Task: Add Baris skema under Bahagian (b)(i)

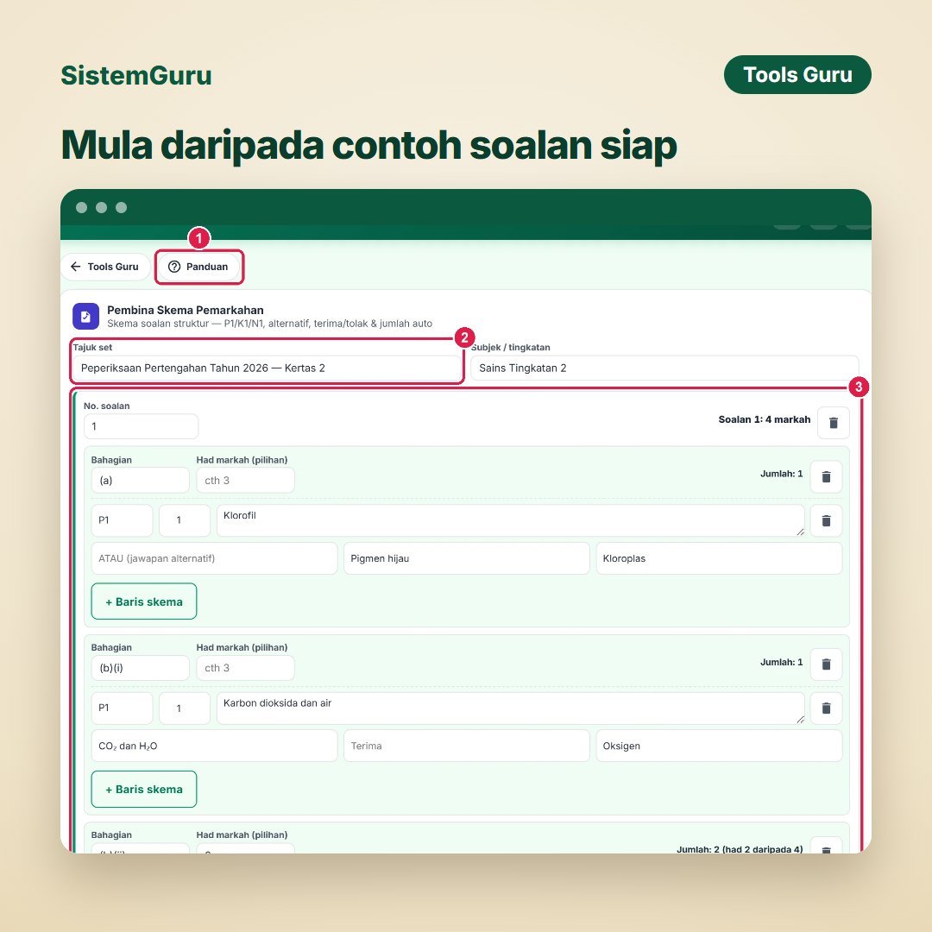Action: [144, 790]
